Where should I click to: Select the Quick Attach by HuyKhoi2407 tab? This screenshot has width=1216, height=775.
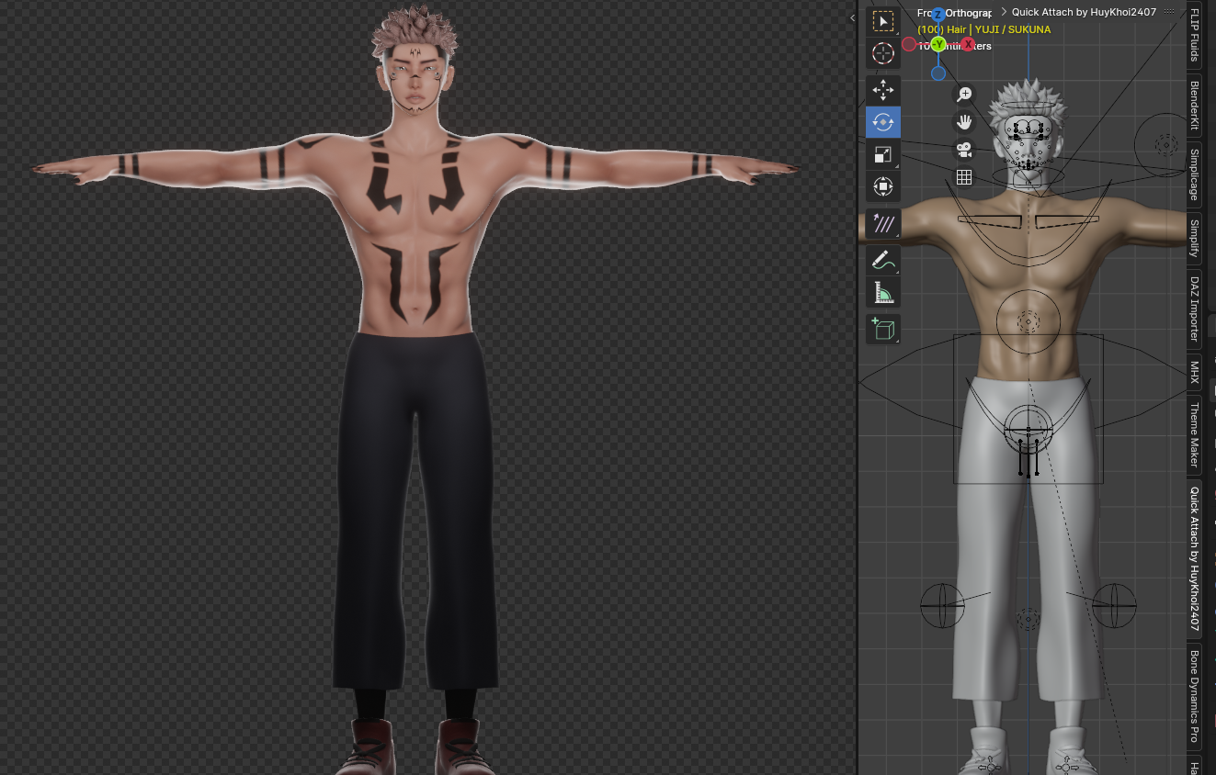1194,558
